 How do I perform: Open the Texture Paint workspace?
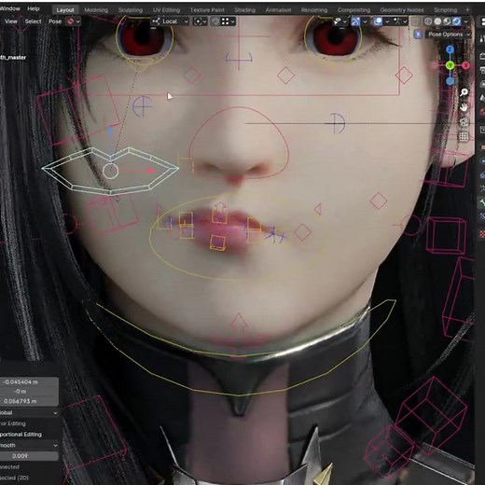point(207,10)
